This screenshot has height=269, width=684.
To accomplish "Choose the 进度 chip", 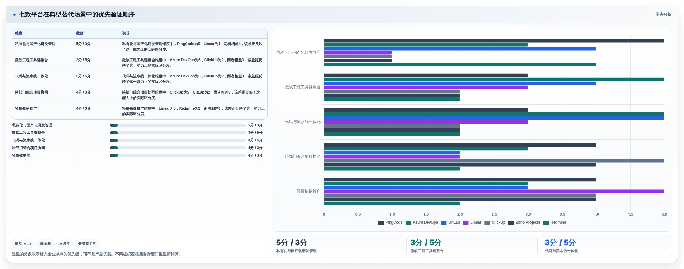I will click(x=64, y=244).
